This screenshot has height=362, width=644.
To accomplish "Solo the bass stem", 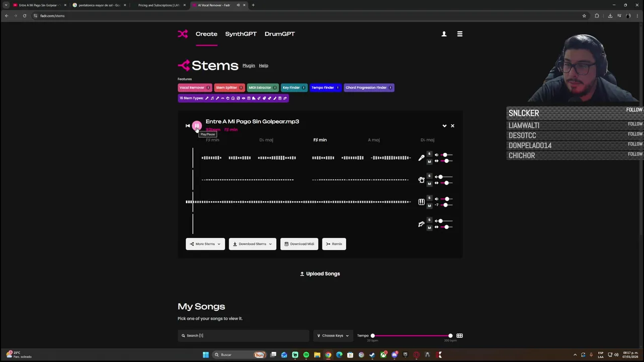I will click(429, 220).
